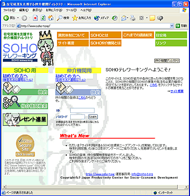Open 表示(V) menu
The width and height of the screenshot is (190, 196).
click(38, 10)
